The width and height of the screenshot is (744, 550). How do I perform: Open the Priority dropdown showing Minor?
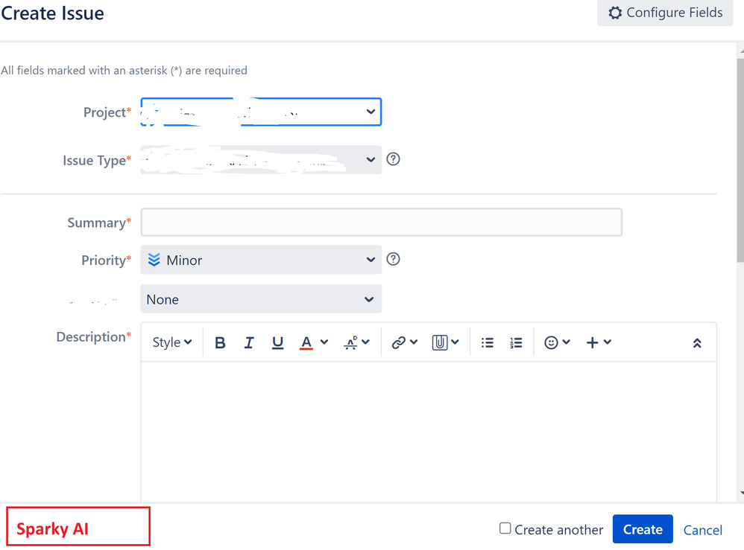pyautogui.click(x=261, y=260)
